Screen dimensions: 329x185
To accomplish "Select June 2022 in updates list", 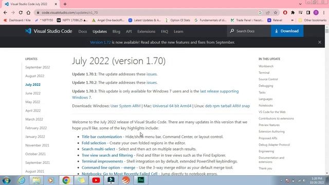I will [33, 94].
